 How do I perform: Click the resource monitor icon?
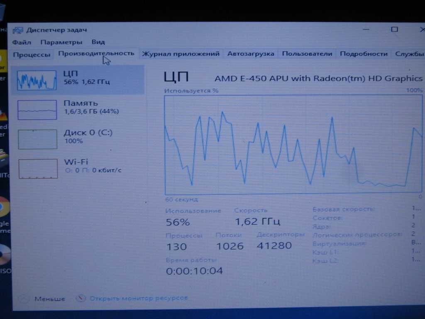point(81,298)
